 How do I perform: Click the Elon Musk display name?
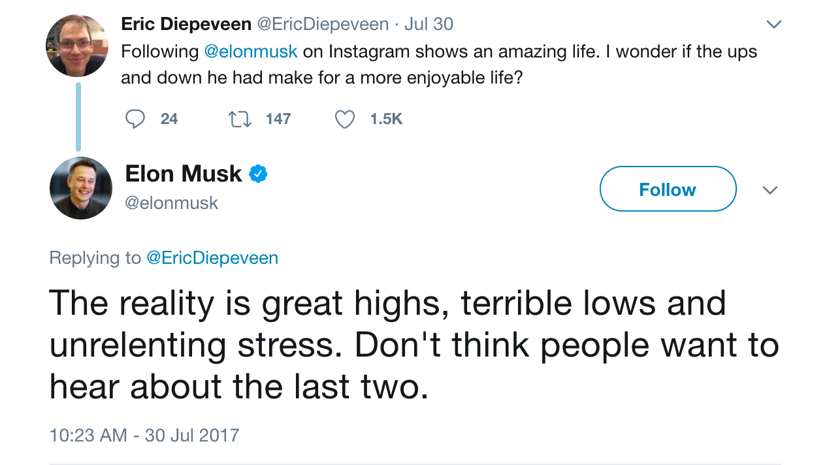coord(184,174)
